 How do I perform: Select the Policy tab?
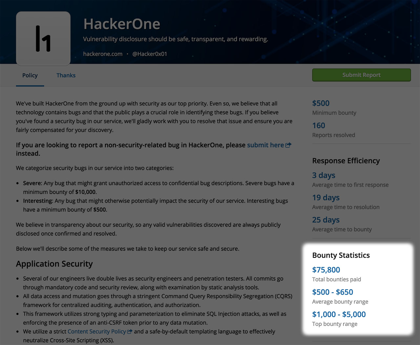[x=30, y=75]
